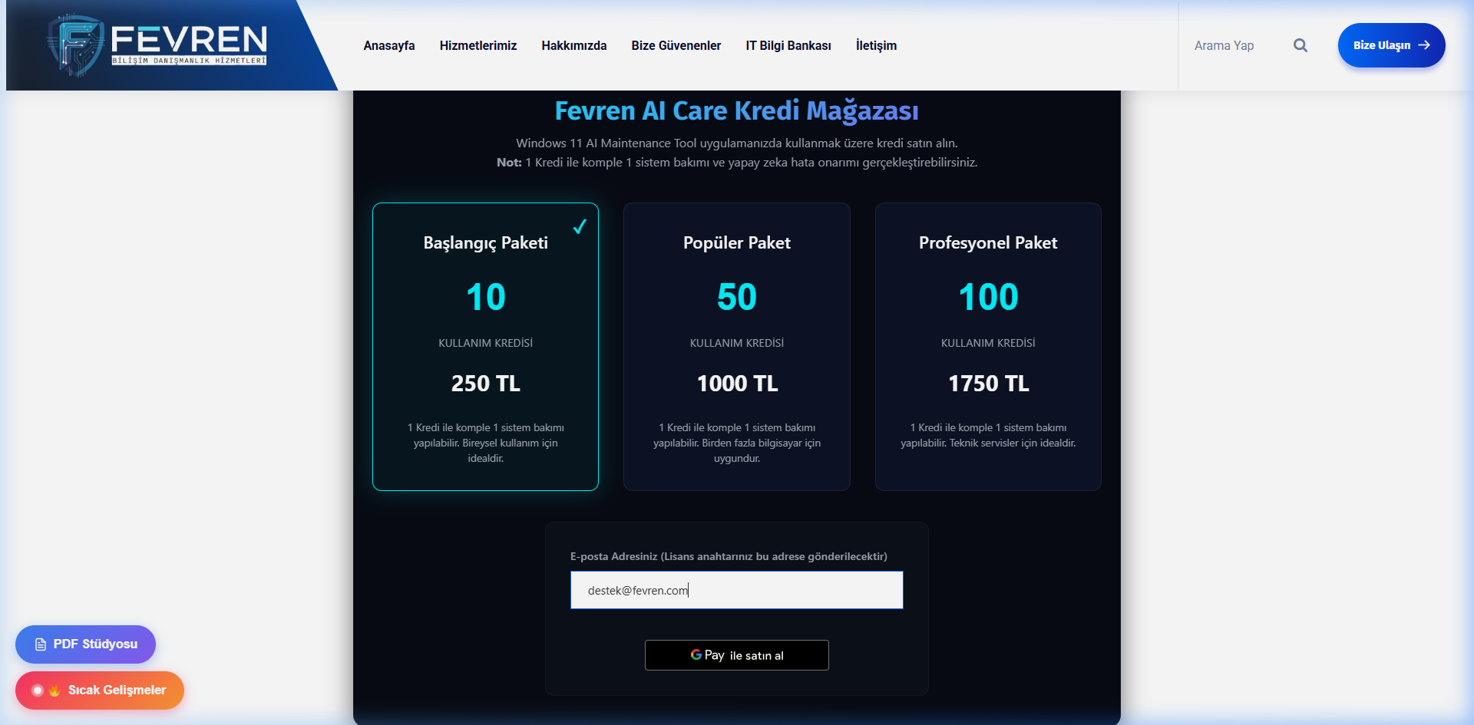Screen dimensions: 1474x725
Task: Click the search magnifier icon
Action: (x=1300, y=45)
